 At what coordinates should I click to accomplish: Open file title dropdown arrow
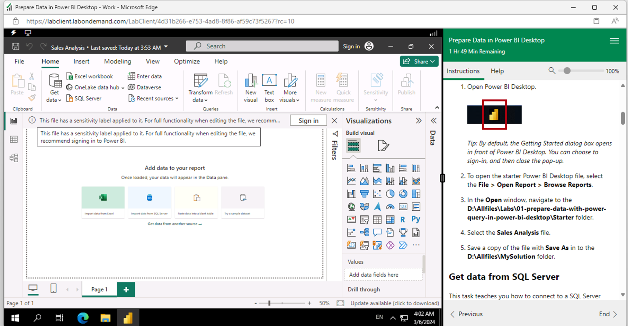click(x=166, y=47)
